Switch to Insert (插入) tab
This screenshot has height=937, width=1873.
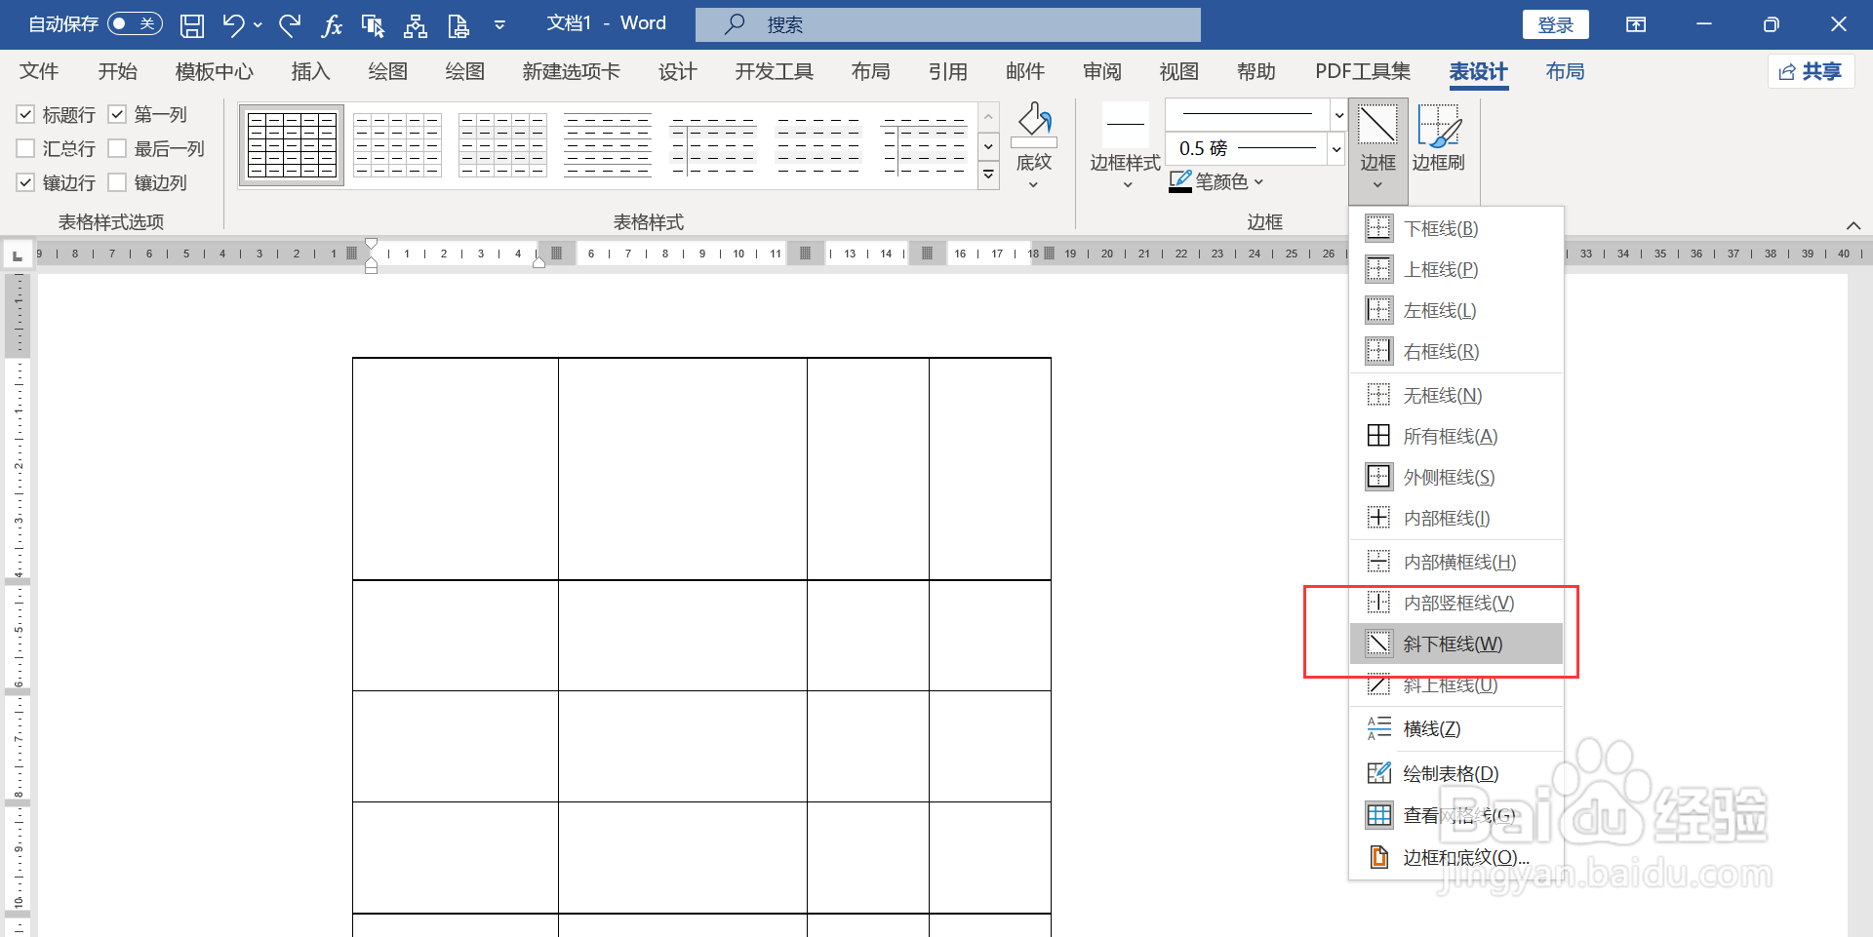pyautogui.click(x=310, y=71)
